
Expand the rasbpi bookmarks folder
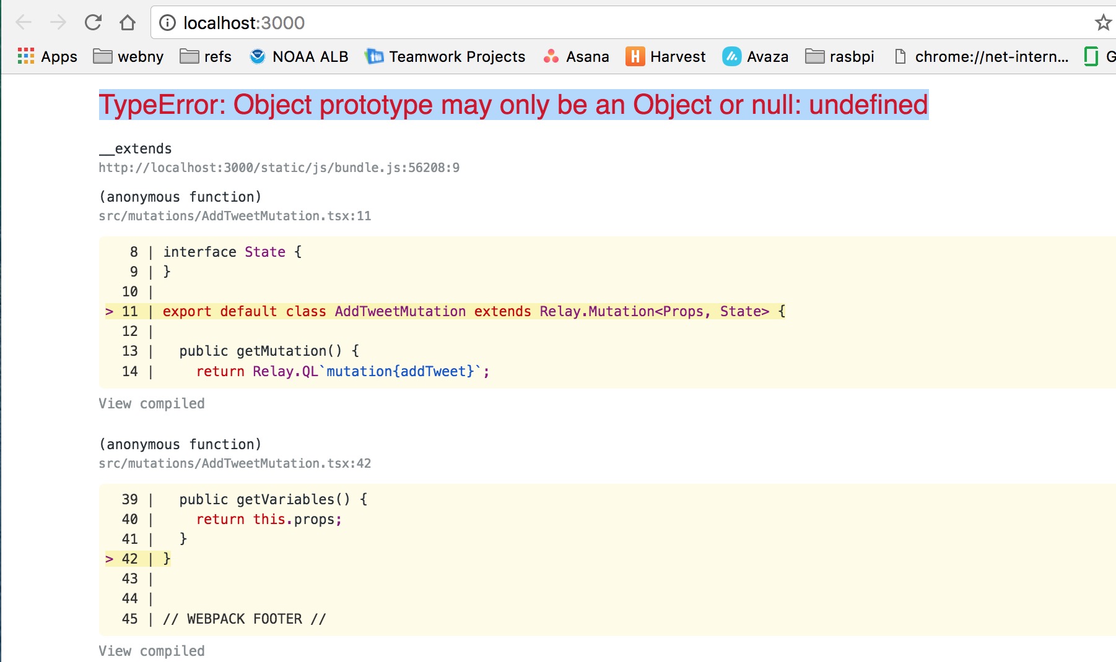pos(840,56)
